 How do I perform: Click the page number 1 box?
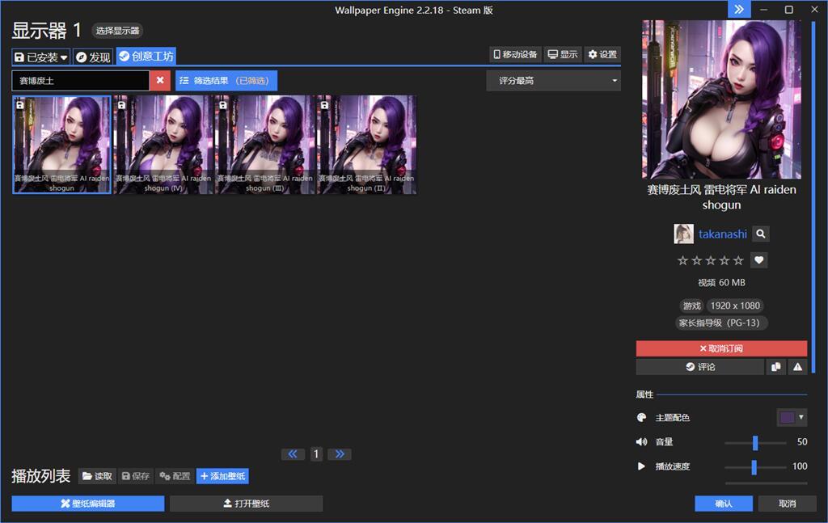point(316,453)
